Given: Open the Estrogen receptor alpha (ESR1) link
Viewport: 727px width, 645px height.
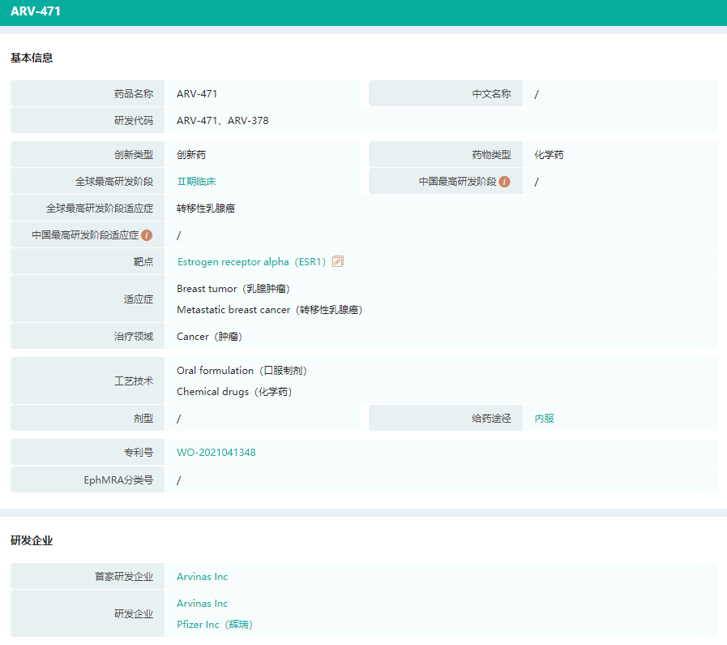Looking at the screenshot, I should pos(251,262).
